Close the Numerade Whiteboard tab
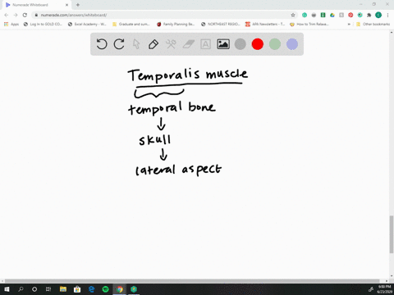This screenshot has height=295, width=394. (66, 5)
